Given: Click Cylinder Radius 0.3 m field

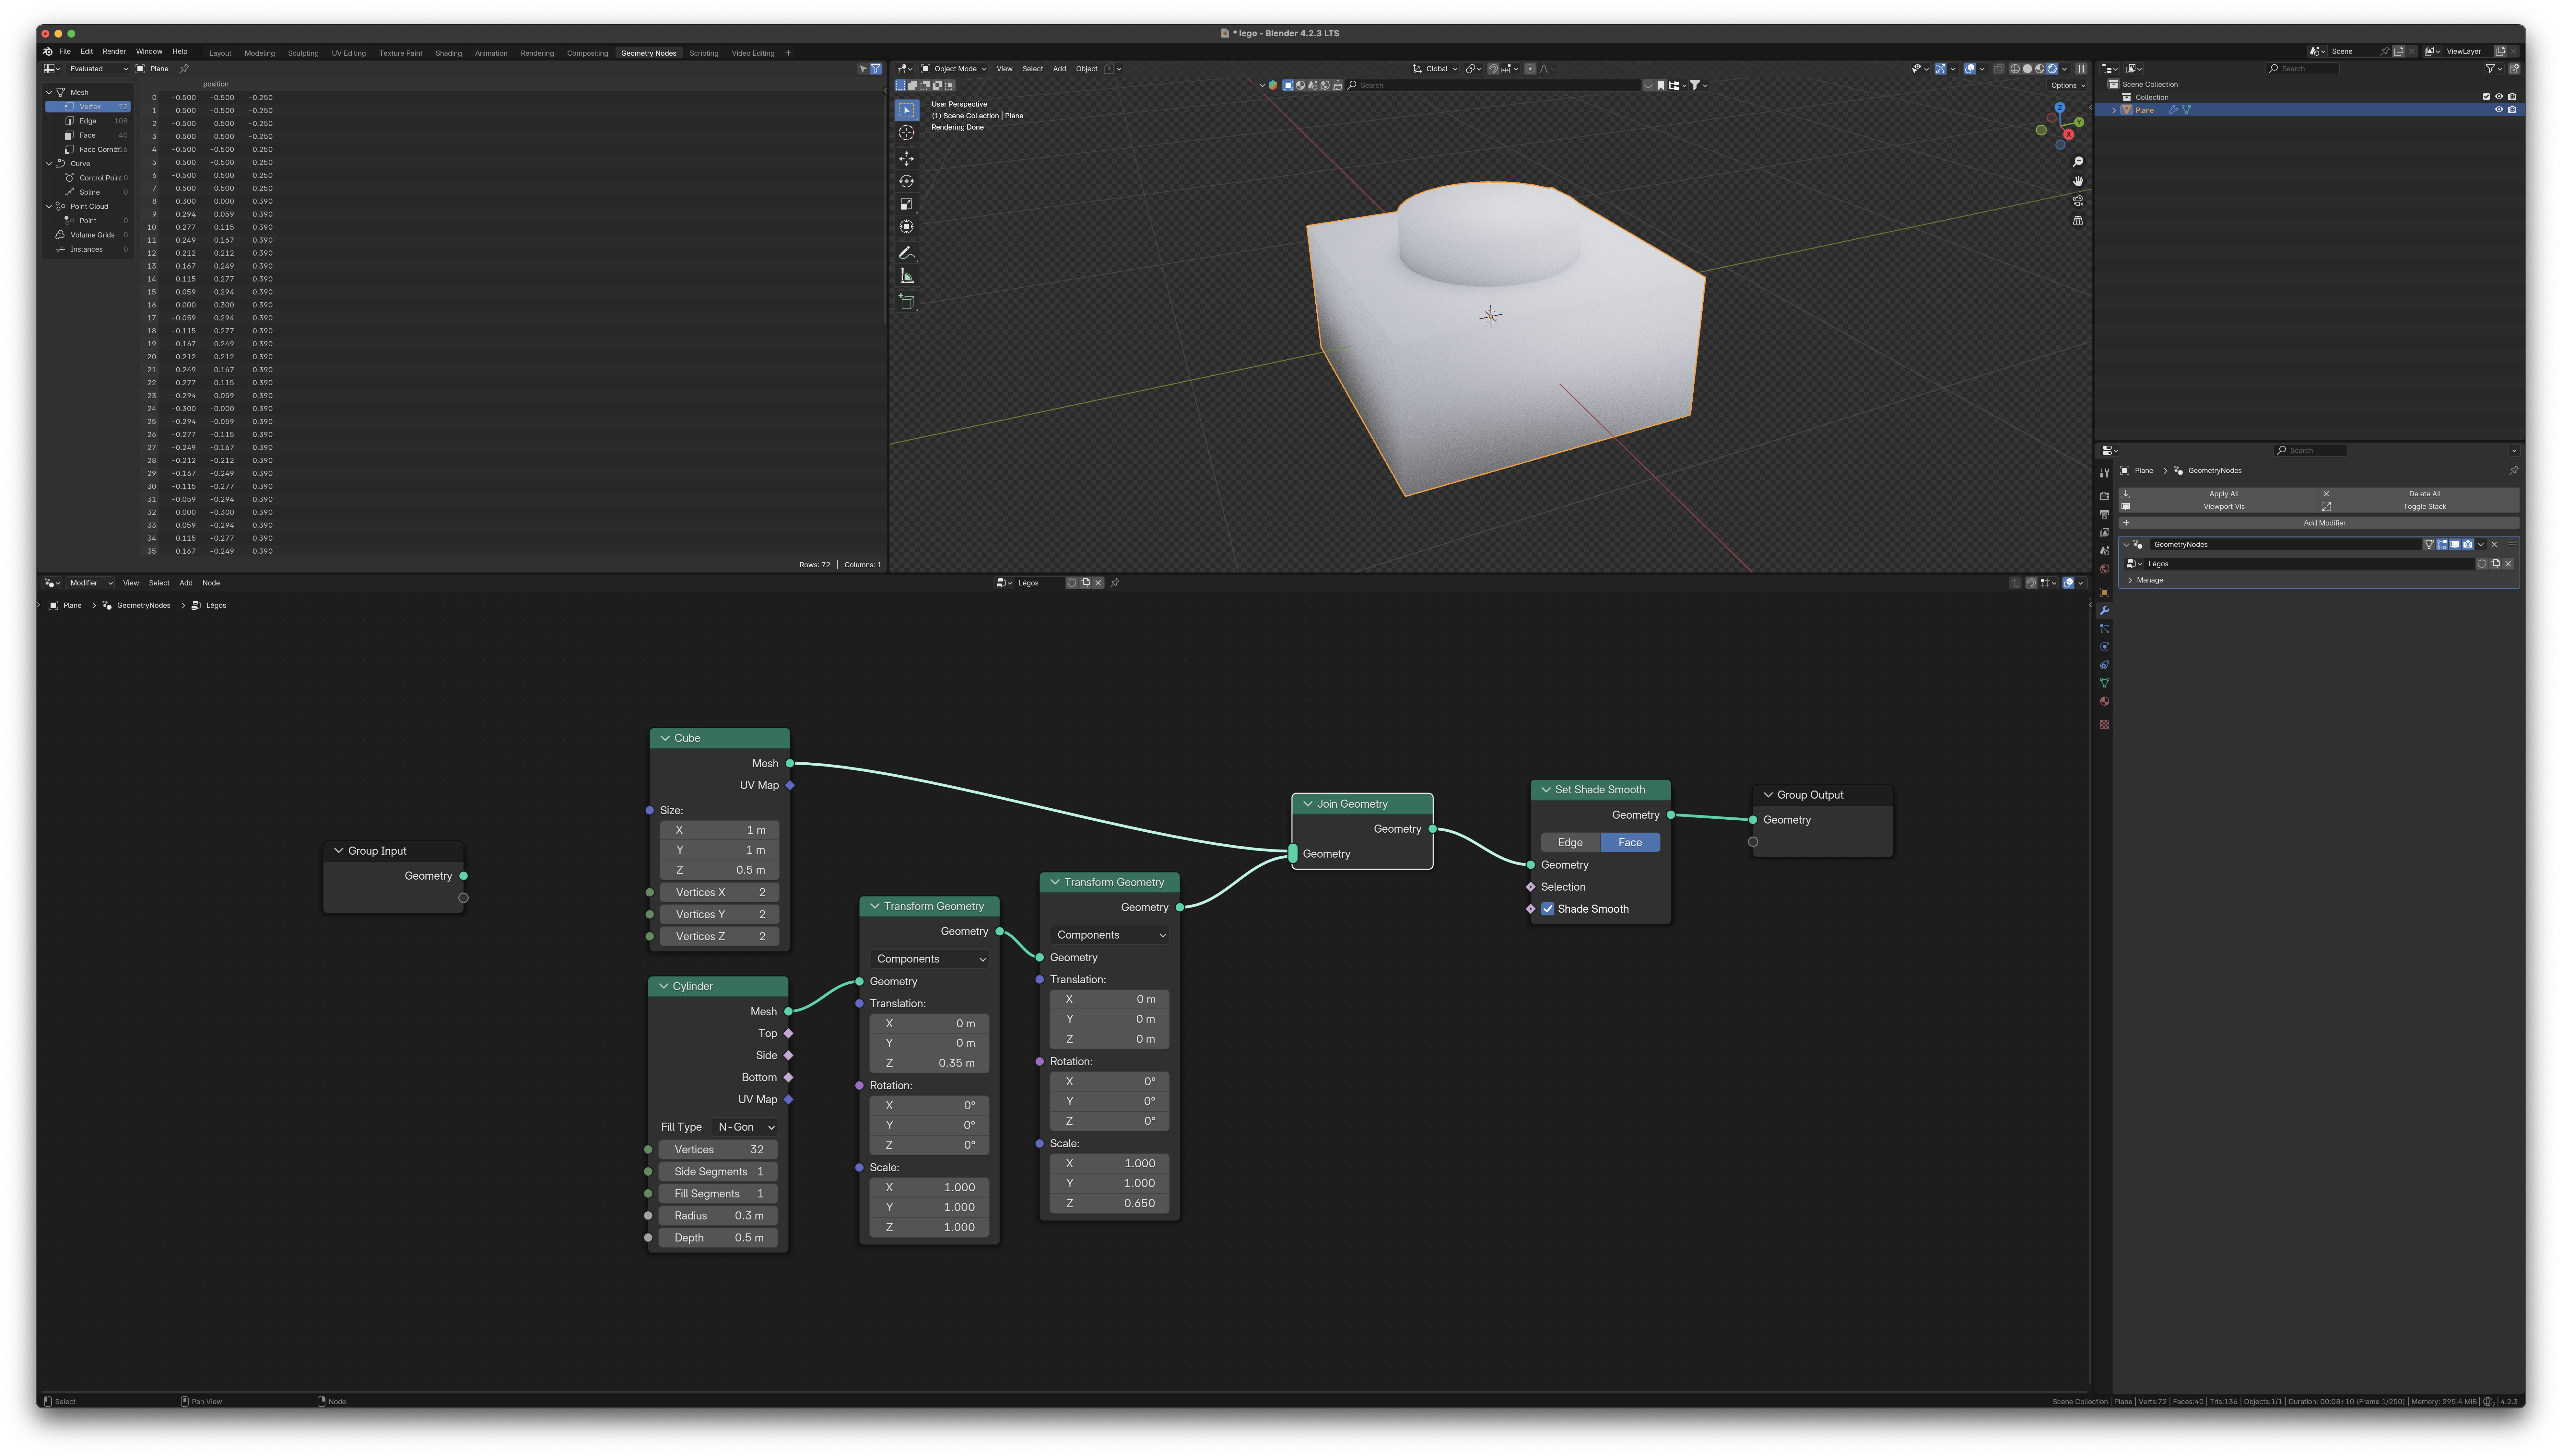Looking at the screenshot, I should (718, 1216).
